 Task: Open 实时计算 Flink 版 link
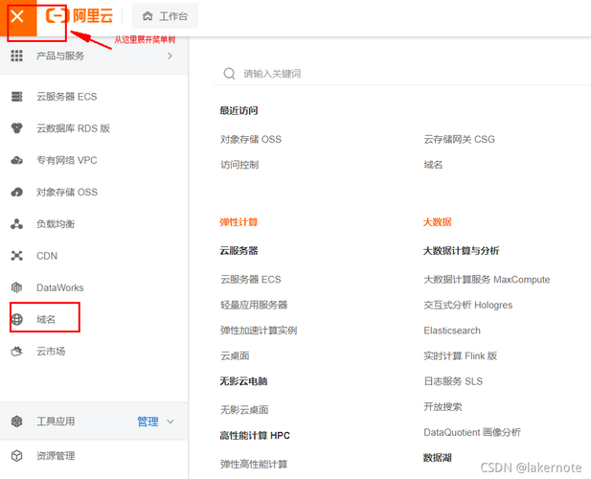coord(460,355)
